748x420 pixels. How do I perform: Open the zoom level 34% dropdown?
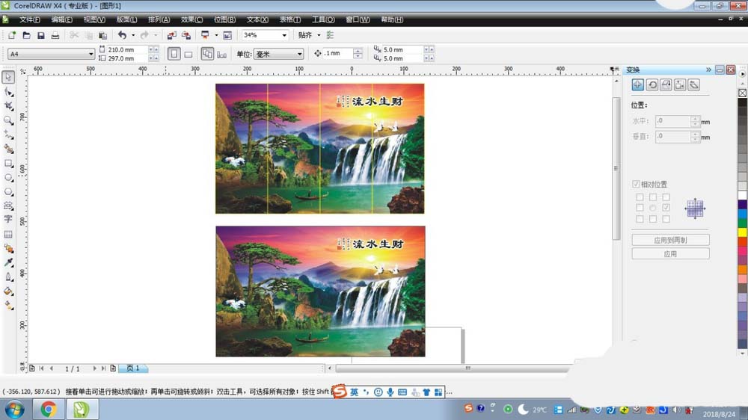point(284,35)
